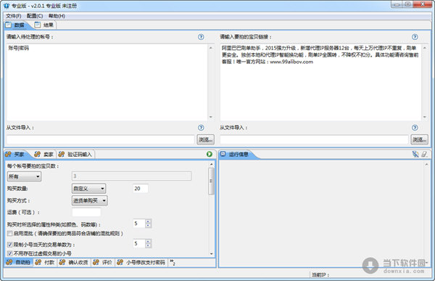Image resolution: width=435 pixels, height=281 pixels.
Task: Click the left 浏览 button for account file import
Action: (206, 139)
